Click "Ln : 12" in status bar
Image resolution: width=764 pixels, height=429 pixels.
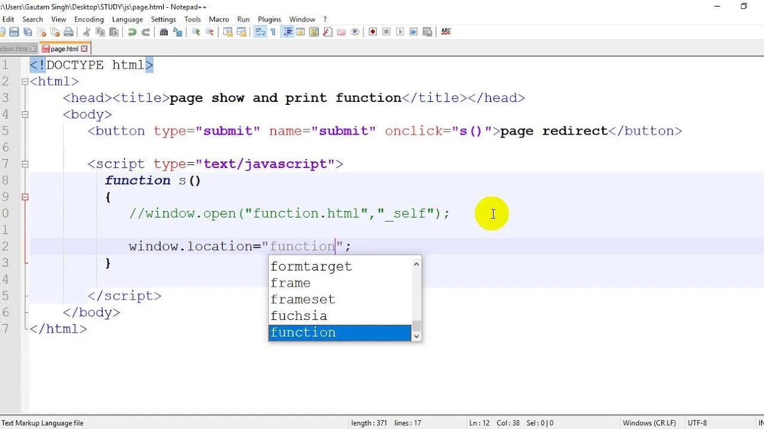[479, 423]
